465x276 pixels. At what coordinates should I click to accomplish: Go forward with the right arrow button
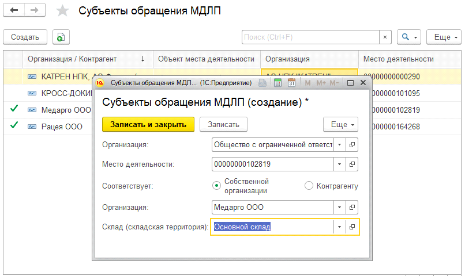(x=35, y=10)
